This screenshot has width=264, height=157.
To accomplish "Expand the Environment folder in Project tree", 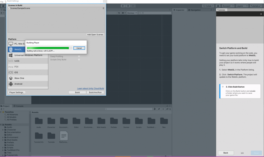I will 3,137.
